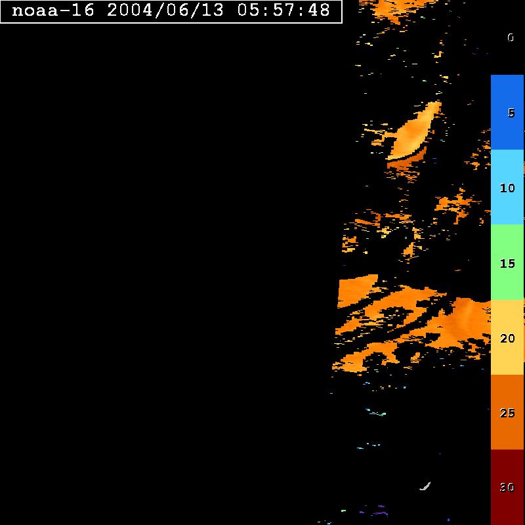
Task: Click the number 30 on the color scale
Action: [507, 488]
